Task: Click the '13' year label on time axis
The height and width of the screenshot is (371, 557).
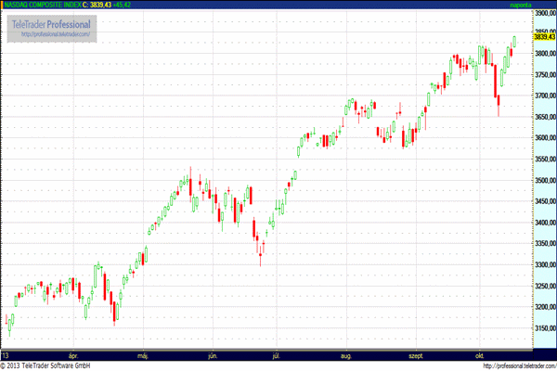Action: click(x=6, y=355)
